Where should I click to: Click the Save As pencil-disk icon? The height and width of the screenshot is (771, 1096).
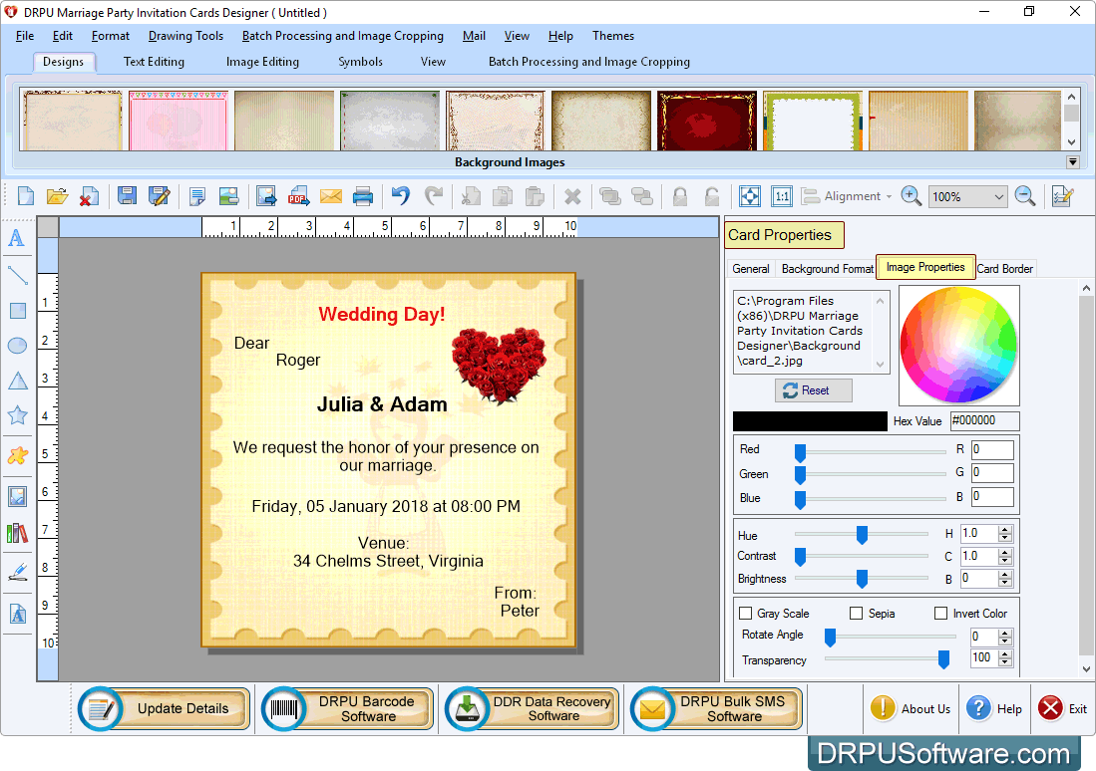[160, 196]
